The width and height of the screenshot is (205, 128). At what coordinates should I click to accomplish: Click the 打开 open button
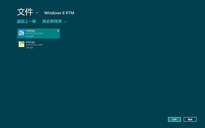coord(175,120)
